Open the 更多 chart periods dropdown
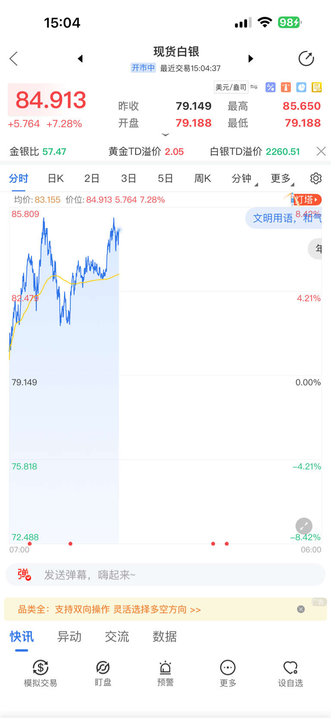This screenshot has width=331, height=718. 282,179
